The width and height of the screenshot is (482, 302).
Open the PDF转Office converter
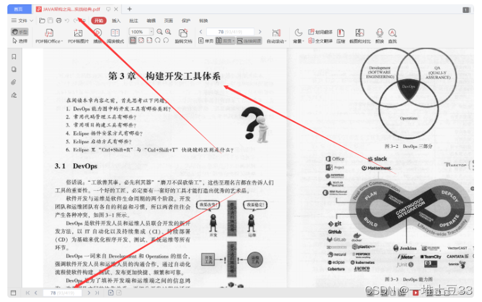(x=49, y=36)
